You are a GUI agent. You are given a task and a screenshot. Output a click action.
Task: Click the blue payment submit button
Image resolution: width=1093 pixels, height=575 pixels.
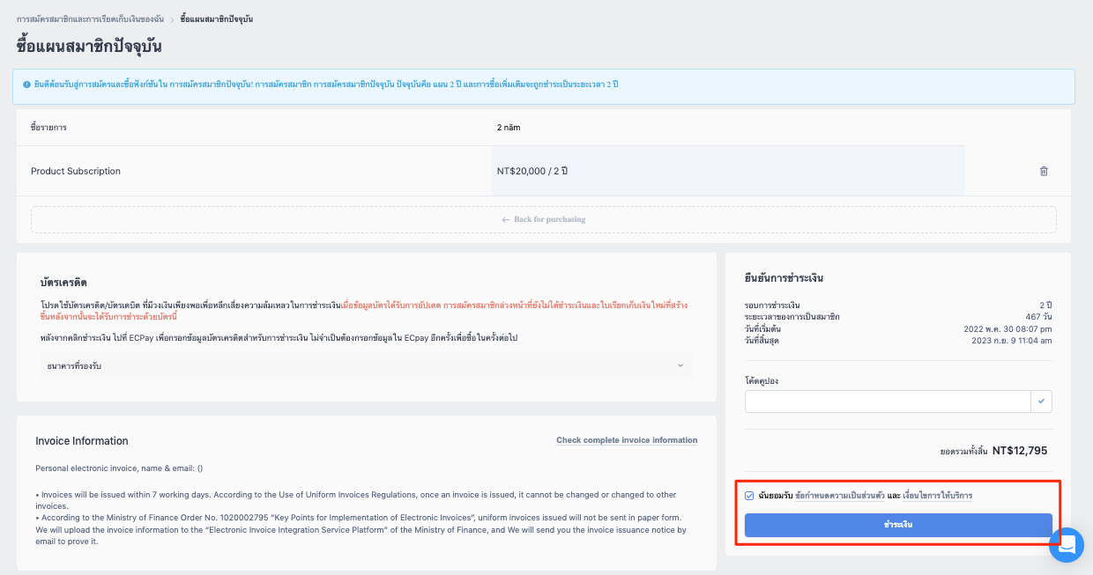(x=898, y=525)
